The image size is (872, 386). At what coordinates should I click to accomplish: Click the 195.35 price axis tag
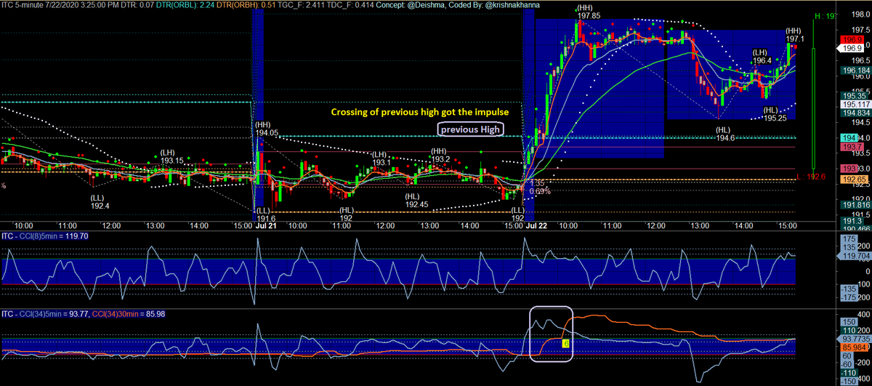pyautogui.click(x=852, y=96)
